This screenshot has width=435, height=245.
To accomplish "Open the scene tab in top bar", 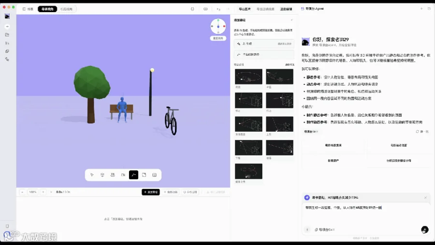I will click(x=28, y=9).
